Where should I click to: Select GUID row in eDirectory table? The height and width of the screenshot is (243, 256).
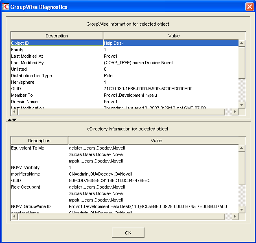point(125,180)
